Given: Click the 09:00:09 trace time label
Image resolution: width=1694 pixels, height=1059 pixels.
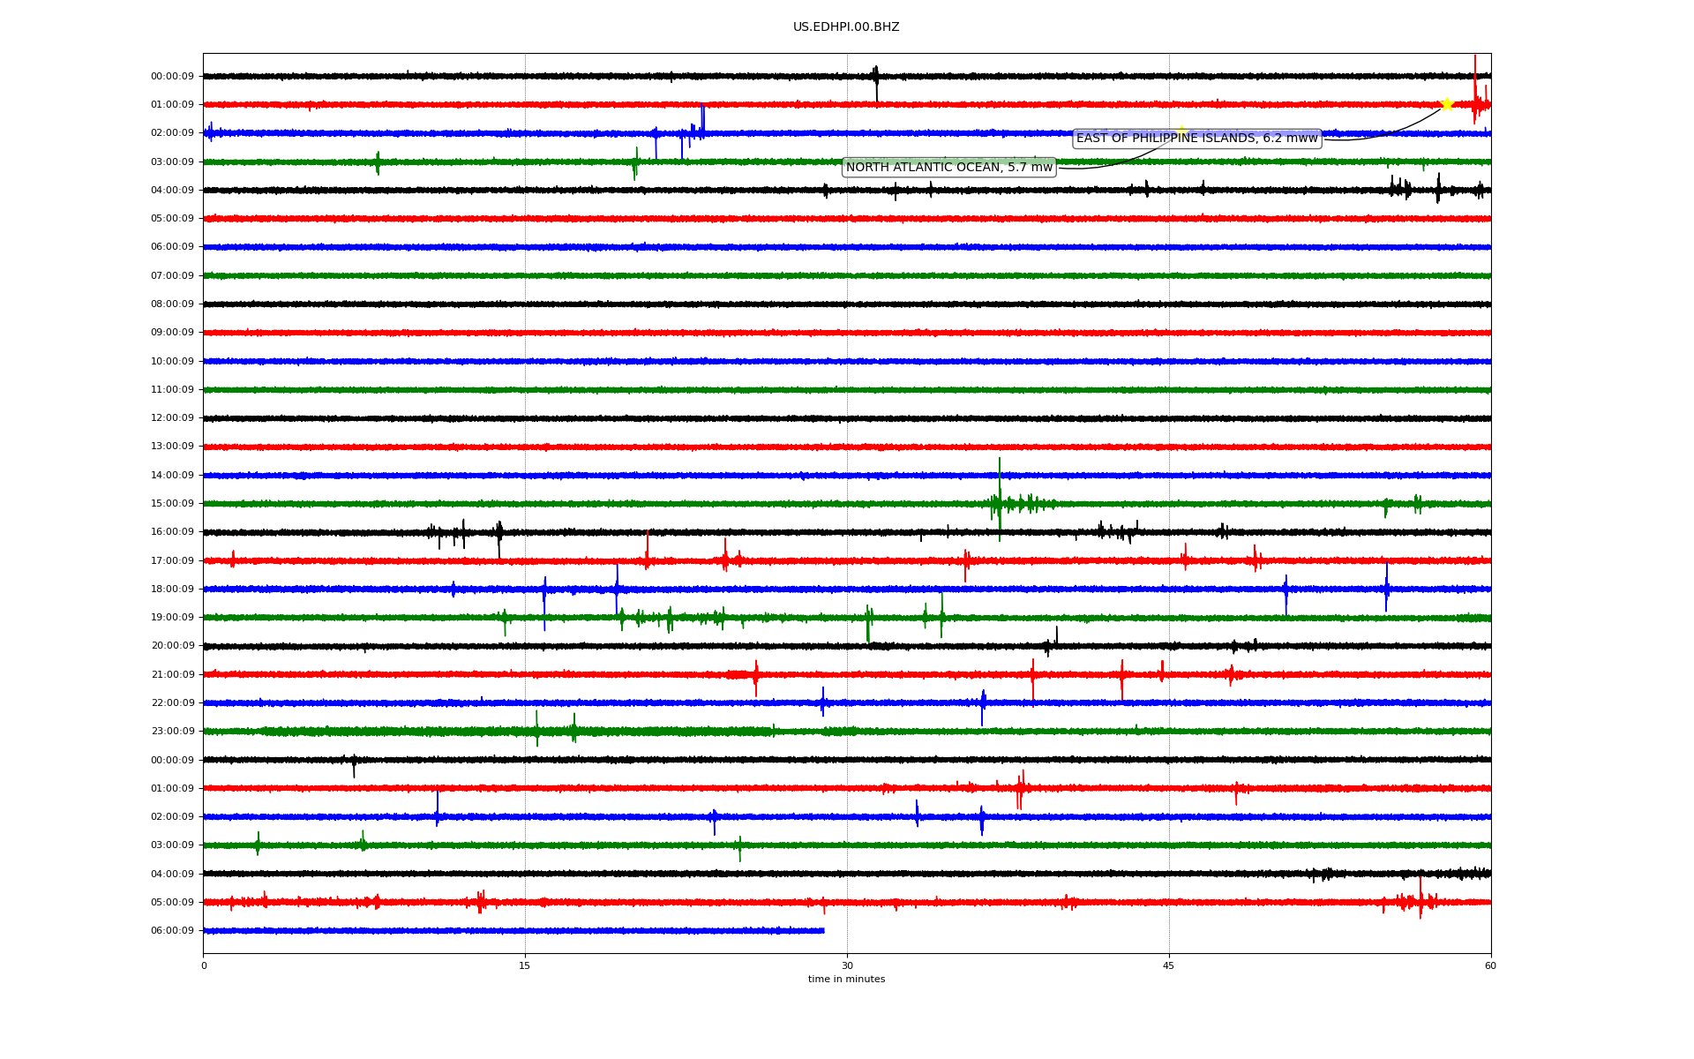Looking at the screenshot, I should pos(172,333).
